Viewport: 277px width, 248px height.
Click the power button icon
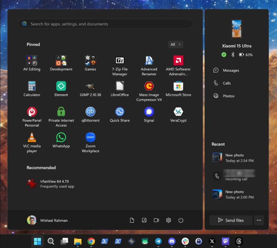tap(181, 220)
